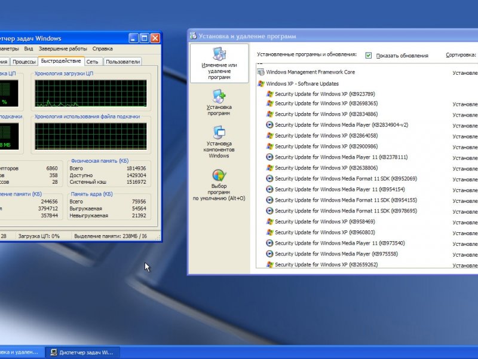Click the Media Player icon for KB2834904-v2

(x=269, y=125)
